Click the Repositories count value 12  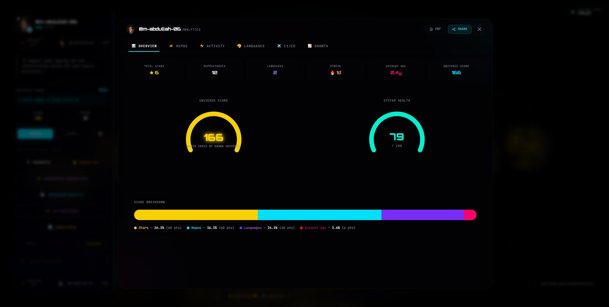click(215, 73)
